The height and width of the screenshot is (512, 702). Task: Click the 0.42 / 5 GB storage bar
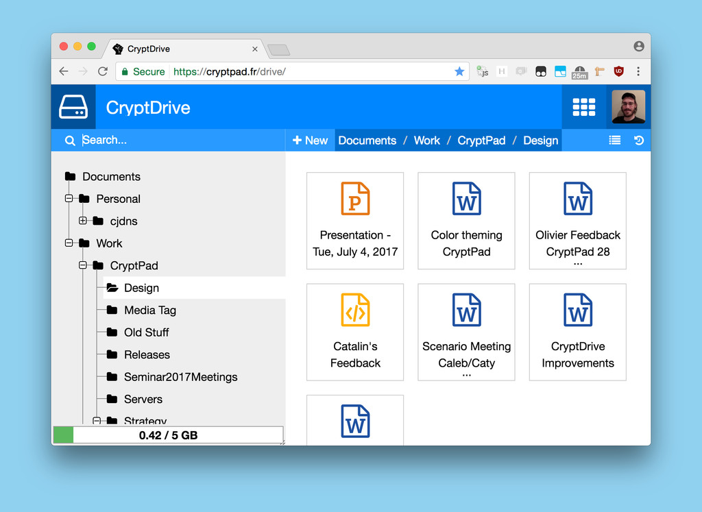point(168,434)
